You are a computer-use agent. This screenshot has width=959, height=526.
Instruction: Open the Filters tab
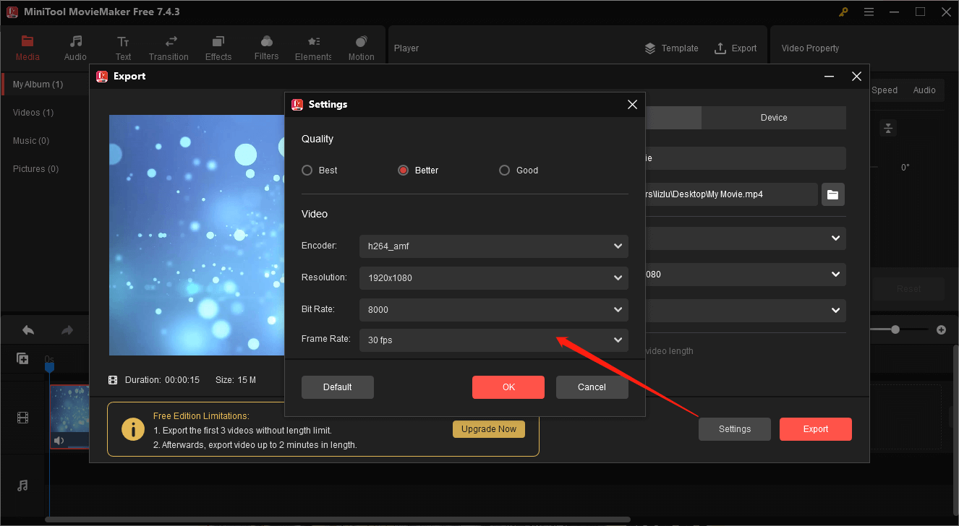click(267, 48)
